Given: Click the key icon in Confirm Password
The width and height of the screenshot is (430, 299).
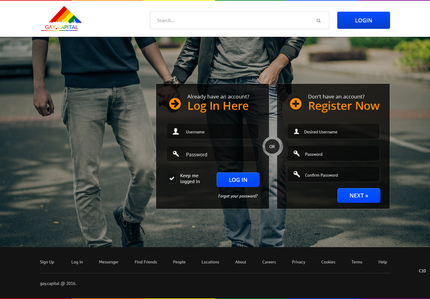Looking at the screenshot, I should [296, 174].
